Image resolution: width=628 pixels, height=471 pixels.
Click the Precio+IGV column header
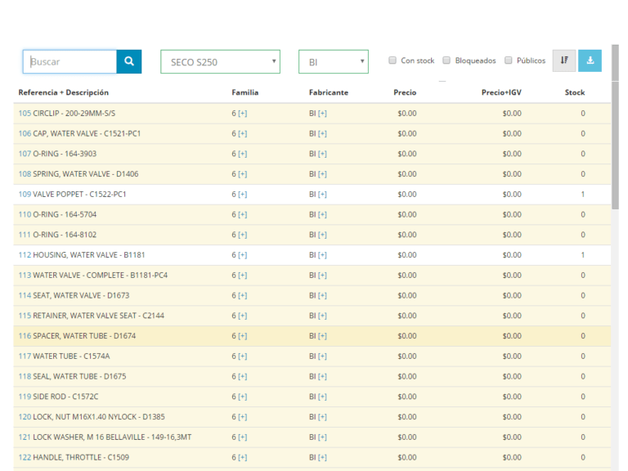[501, 92]
